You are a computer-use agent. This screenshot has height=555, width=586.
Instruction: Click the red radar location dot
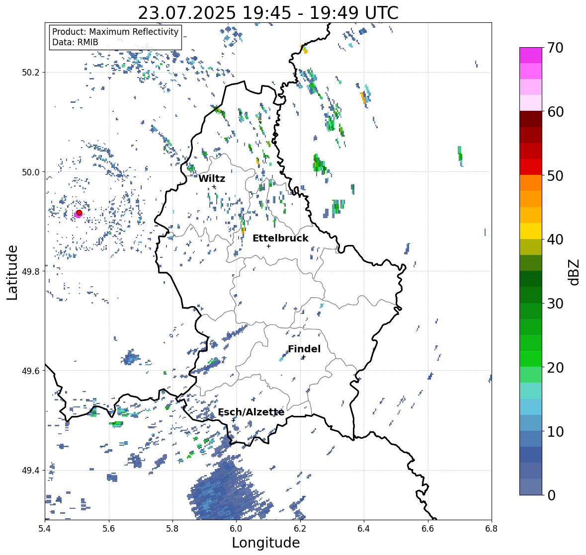click(79, 213)
